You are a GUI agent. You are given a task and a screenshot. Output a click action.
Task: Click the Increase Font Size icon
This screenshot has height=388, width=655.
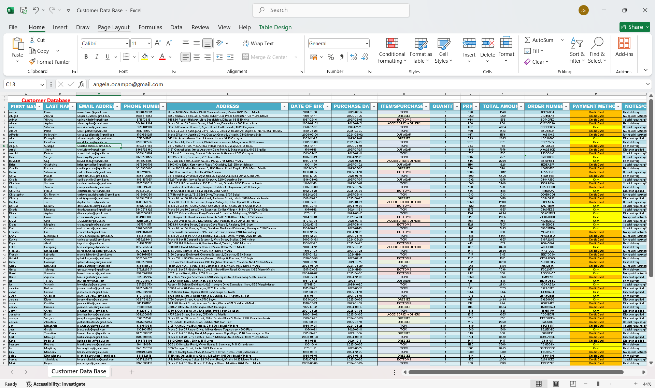pos(157,43)
